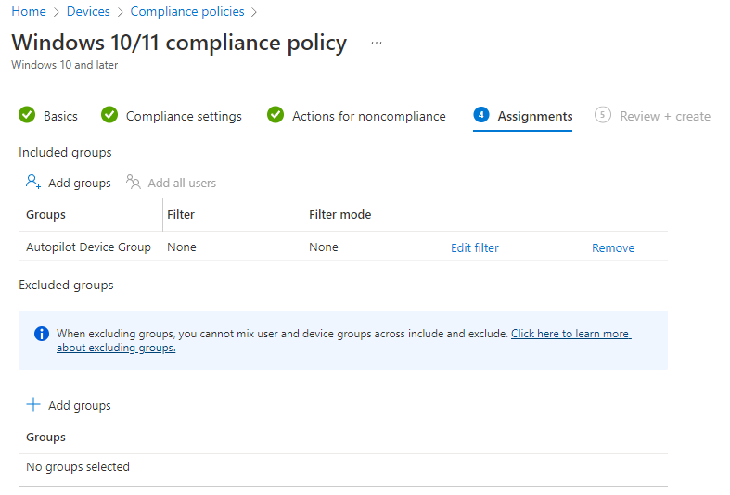Image resolution: width=730 pixels, height=495 pixels.
Task: Click the page title Windows 10/11 compliance policy
Action: tap(179, 43)
